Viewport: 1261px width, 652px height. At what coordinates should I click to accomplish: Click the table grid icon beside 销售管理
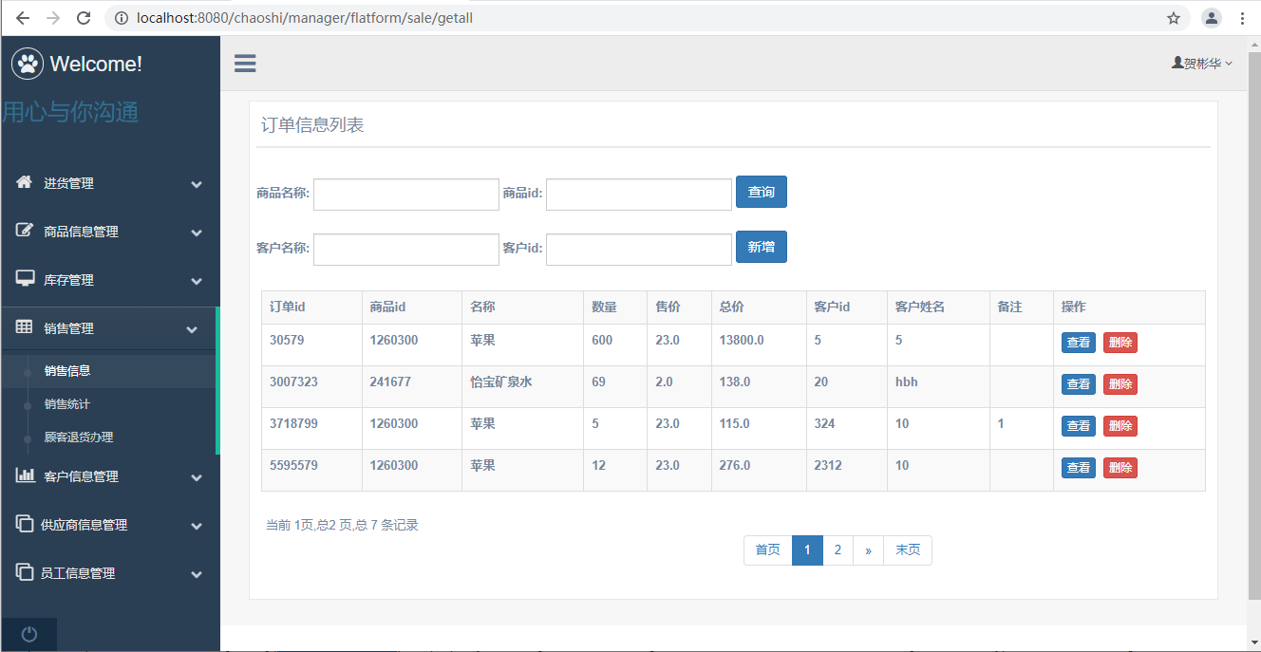tap(25, 327)
